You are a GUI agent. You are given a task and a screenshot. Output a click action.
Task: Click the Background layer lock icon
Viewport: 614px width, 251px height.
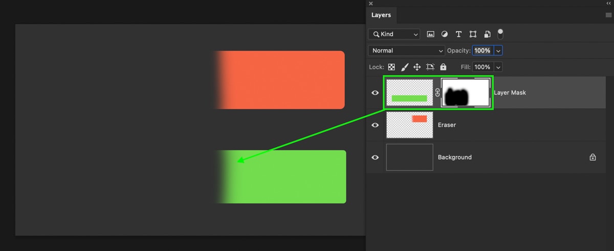click(x=593, y=157)
